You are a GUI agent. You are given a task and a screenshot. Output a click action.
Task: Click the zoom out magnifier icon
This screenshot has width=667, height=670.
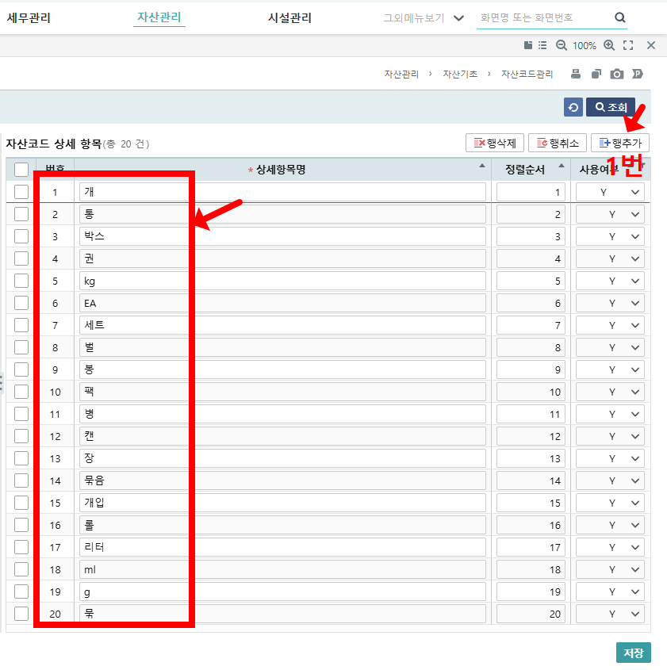tap(561, 45)
